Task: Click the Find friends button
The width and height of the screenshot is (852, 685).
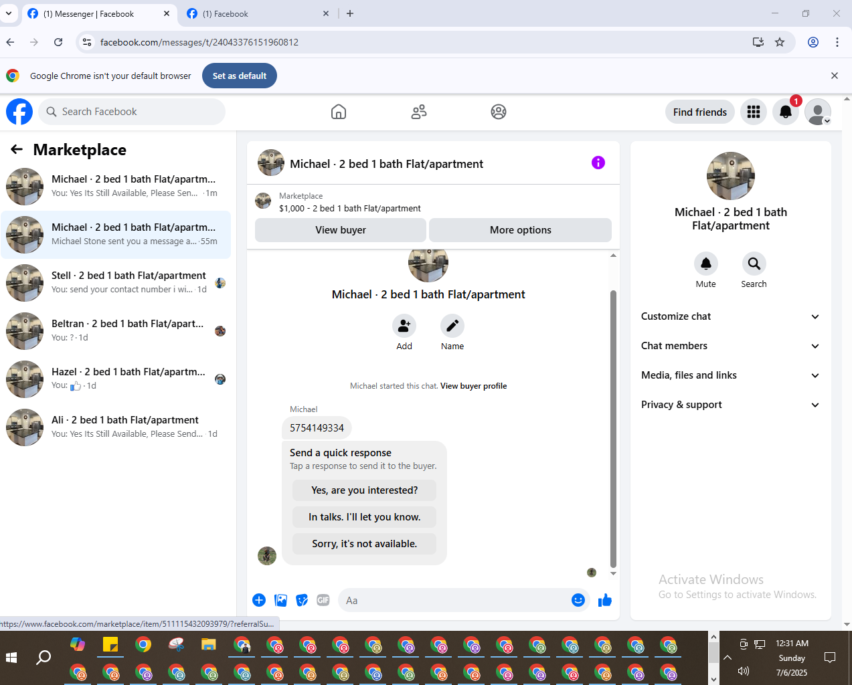Action: 700,112
